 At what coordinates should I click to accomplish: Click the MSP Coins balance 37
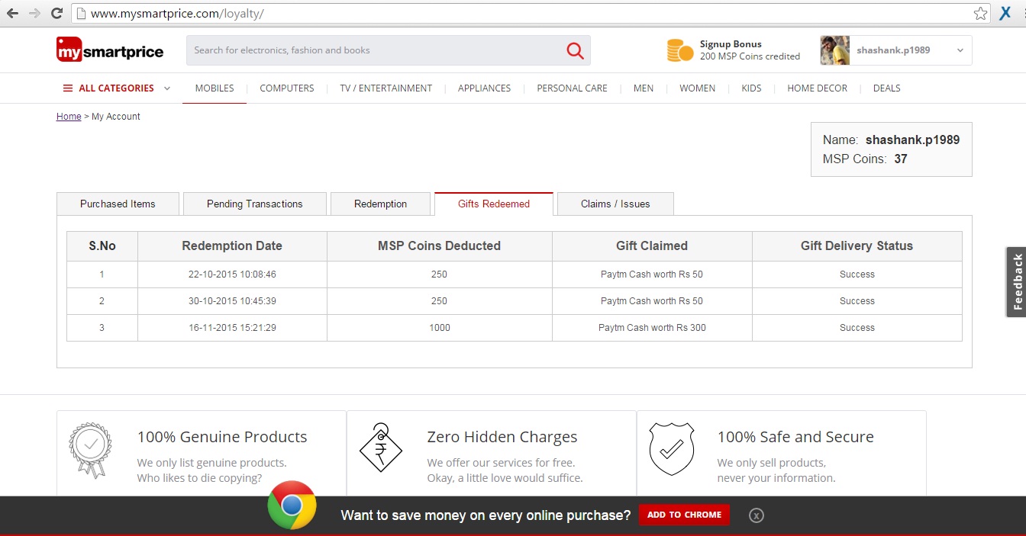pyautogui.click(x=901, y=159)
